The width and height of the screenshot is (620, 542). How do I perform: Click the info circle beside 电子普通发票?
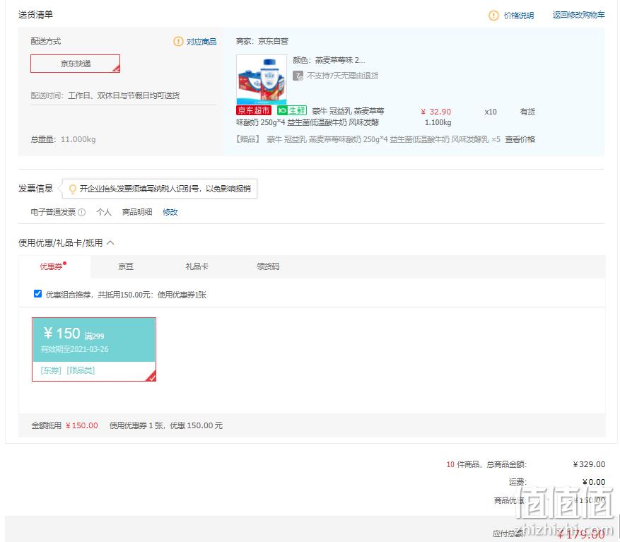click(x=81, y=212)
